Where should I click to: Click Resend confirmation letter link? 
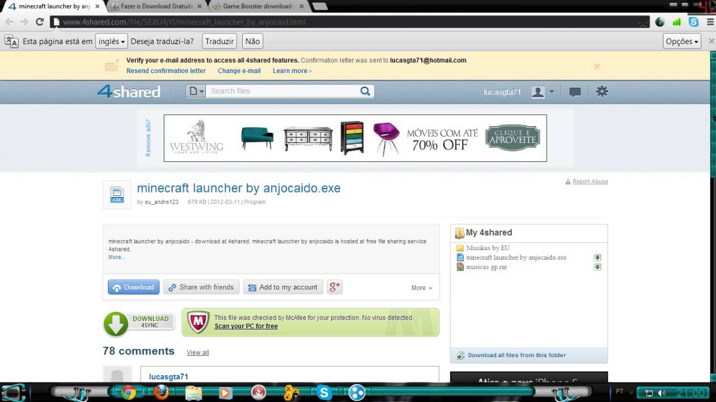166,71
